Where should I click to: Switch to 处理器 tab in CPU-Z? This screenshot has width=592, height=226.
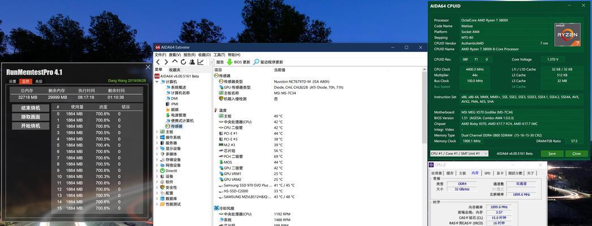point(437,173)
